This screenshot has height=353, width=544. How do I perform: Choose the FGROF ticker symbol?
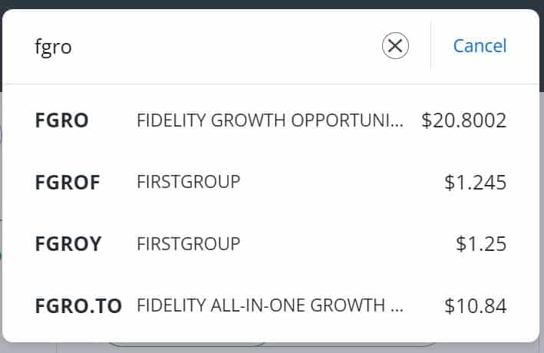click(68, 182)
